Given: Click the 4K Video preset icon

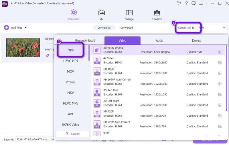Looking at the screenshot, I should point(97,61).
